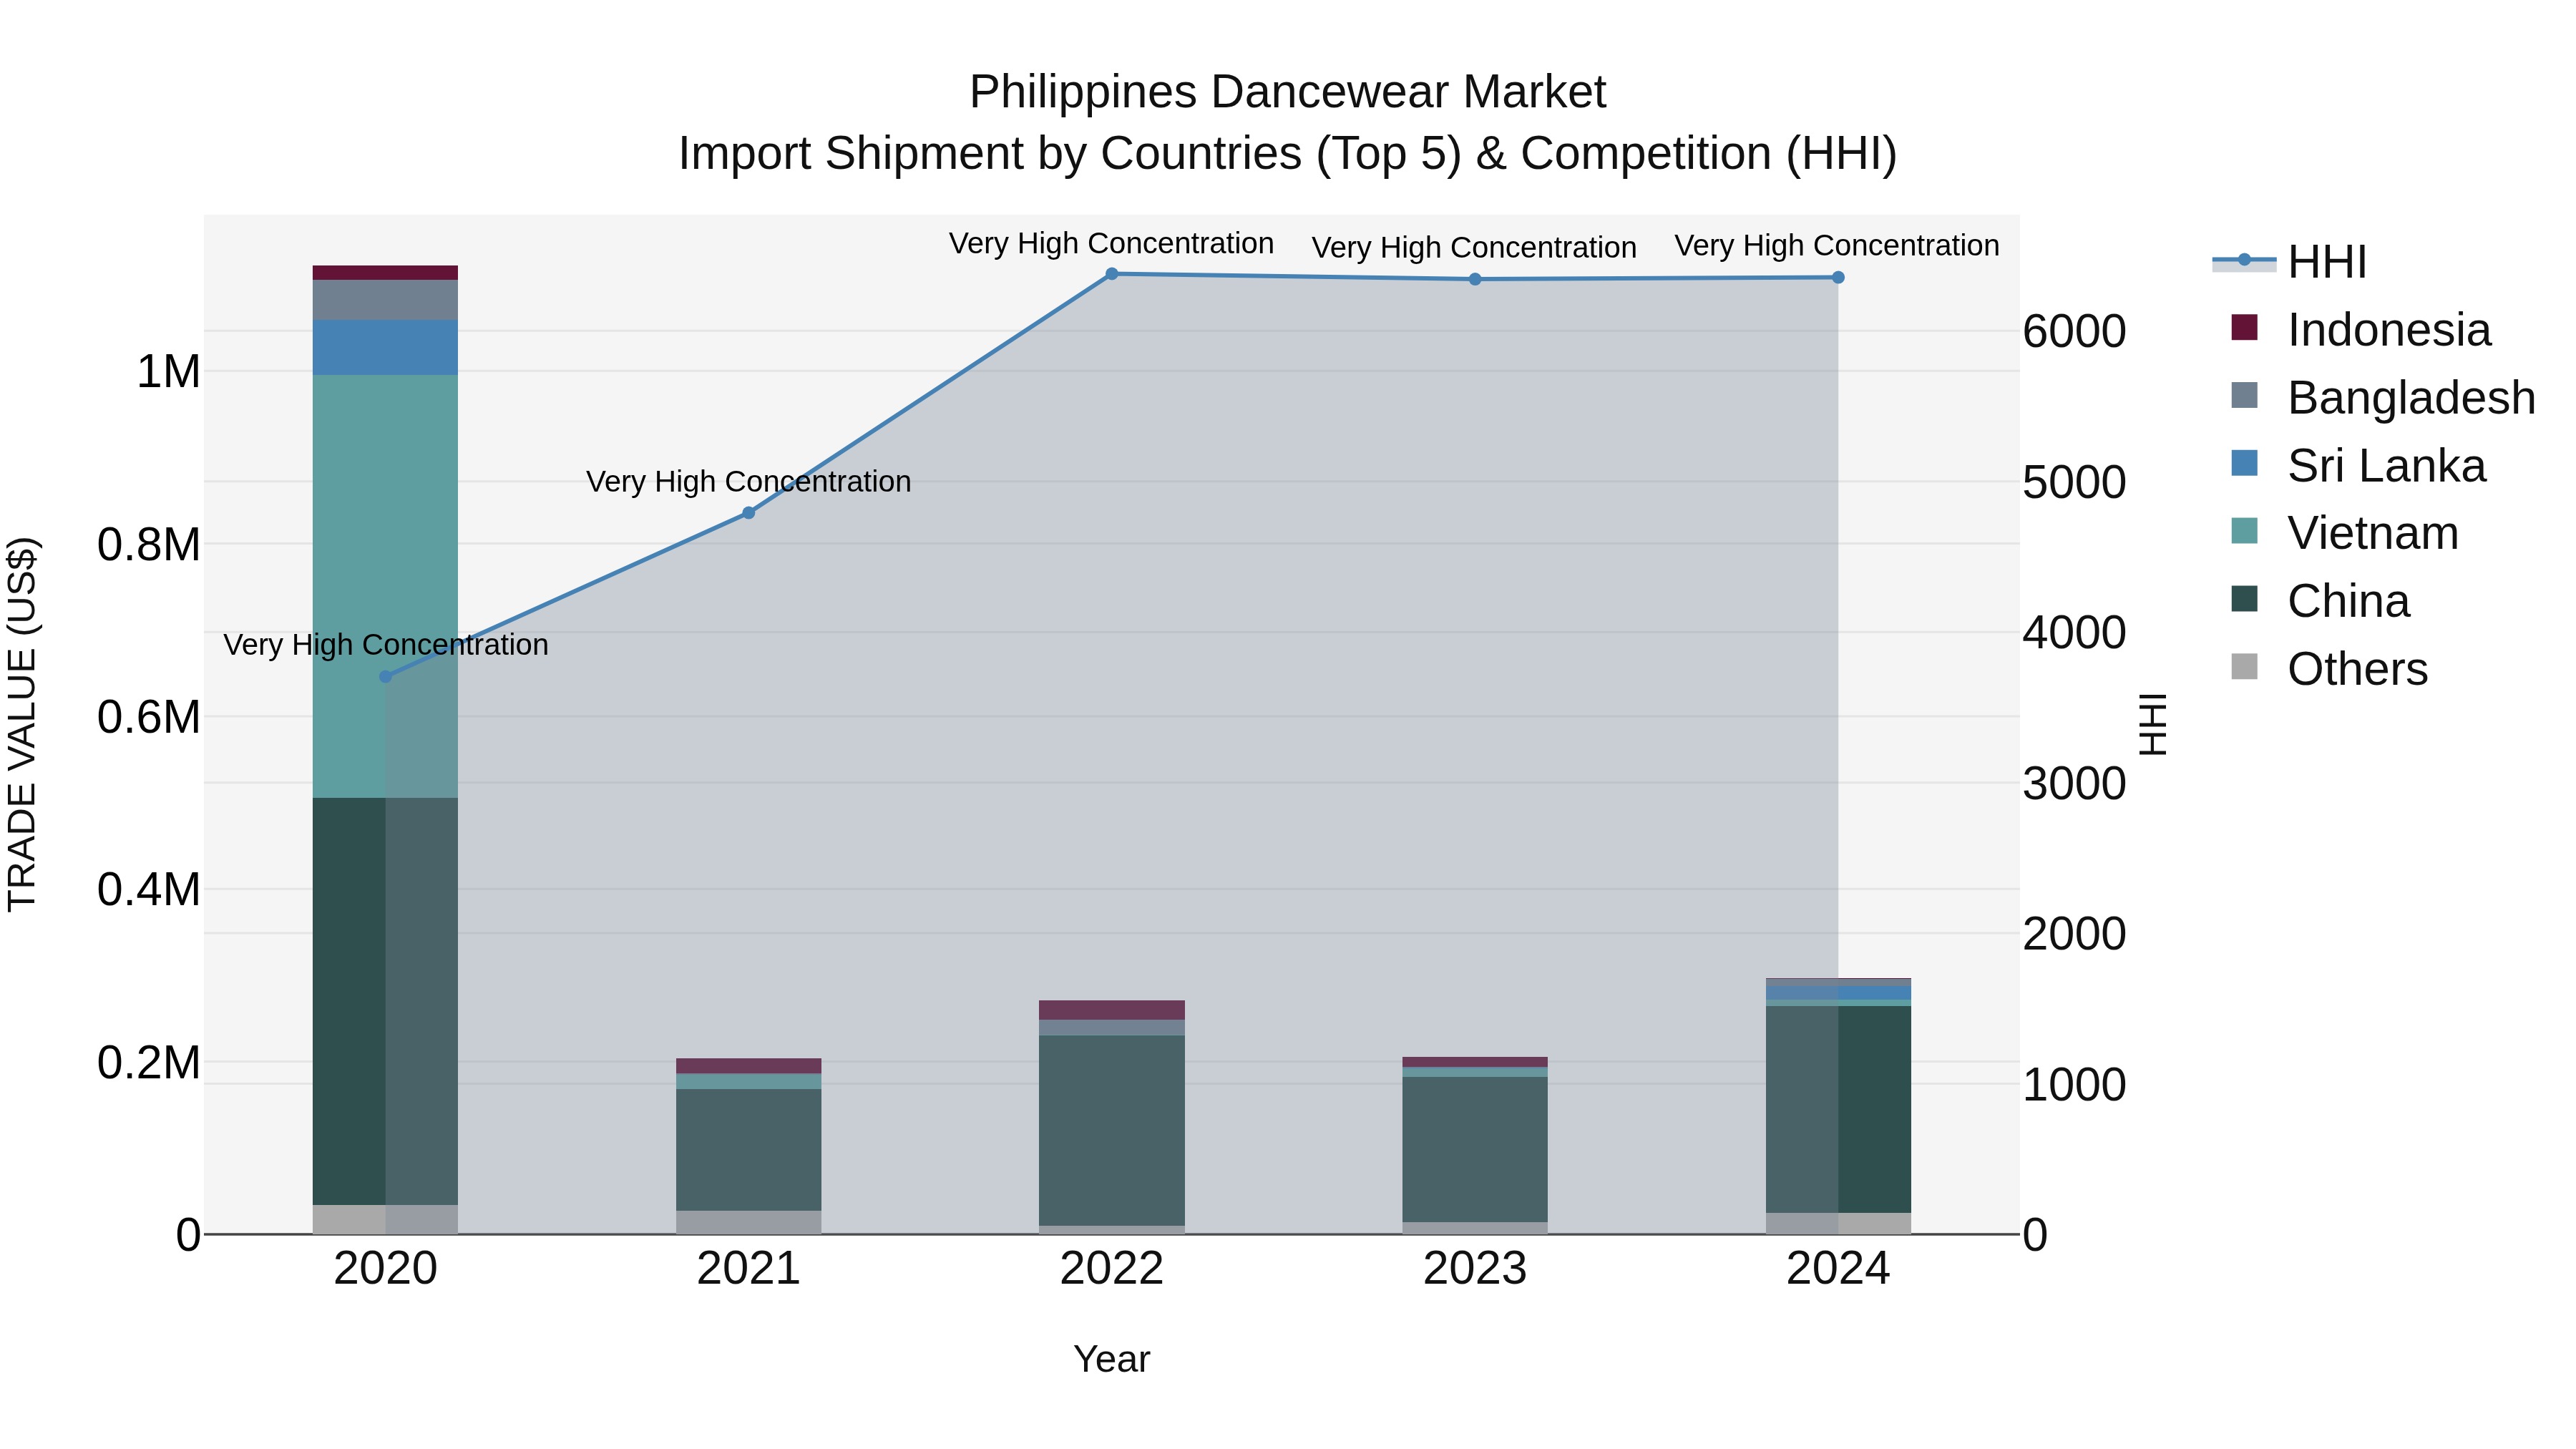Toggle the HHI line legend entry
Screen dimensions: 2576x1449
point(2290,262)
